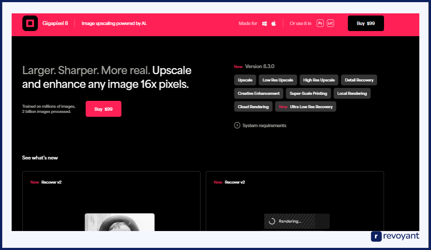Click the Rendering spinner icon
Viewport: 431px width, 250px height.
[272, 221]
